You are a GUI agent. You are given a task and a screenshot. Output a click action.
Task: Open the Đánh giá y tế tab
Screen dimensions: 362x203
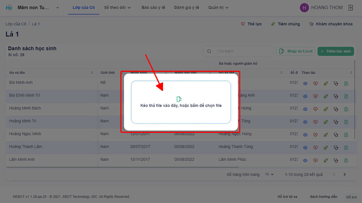pyautogui.click(x=186, y=8)
